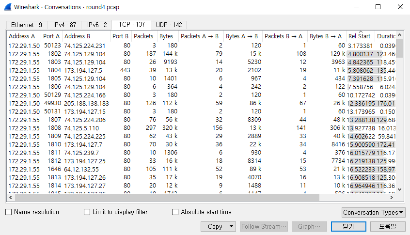Select address 64.12.132.55 row

point(201,169)
